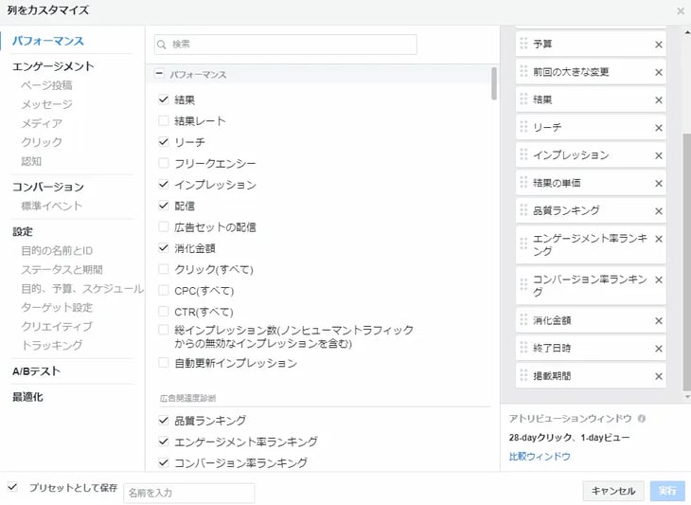Remove the 結果の単価 column

click(x=659, y=184)
